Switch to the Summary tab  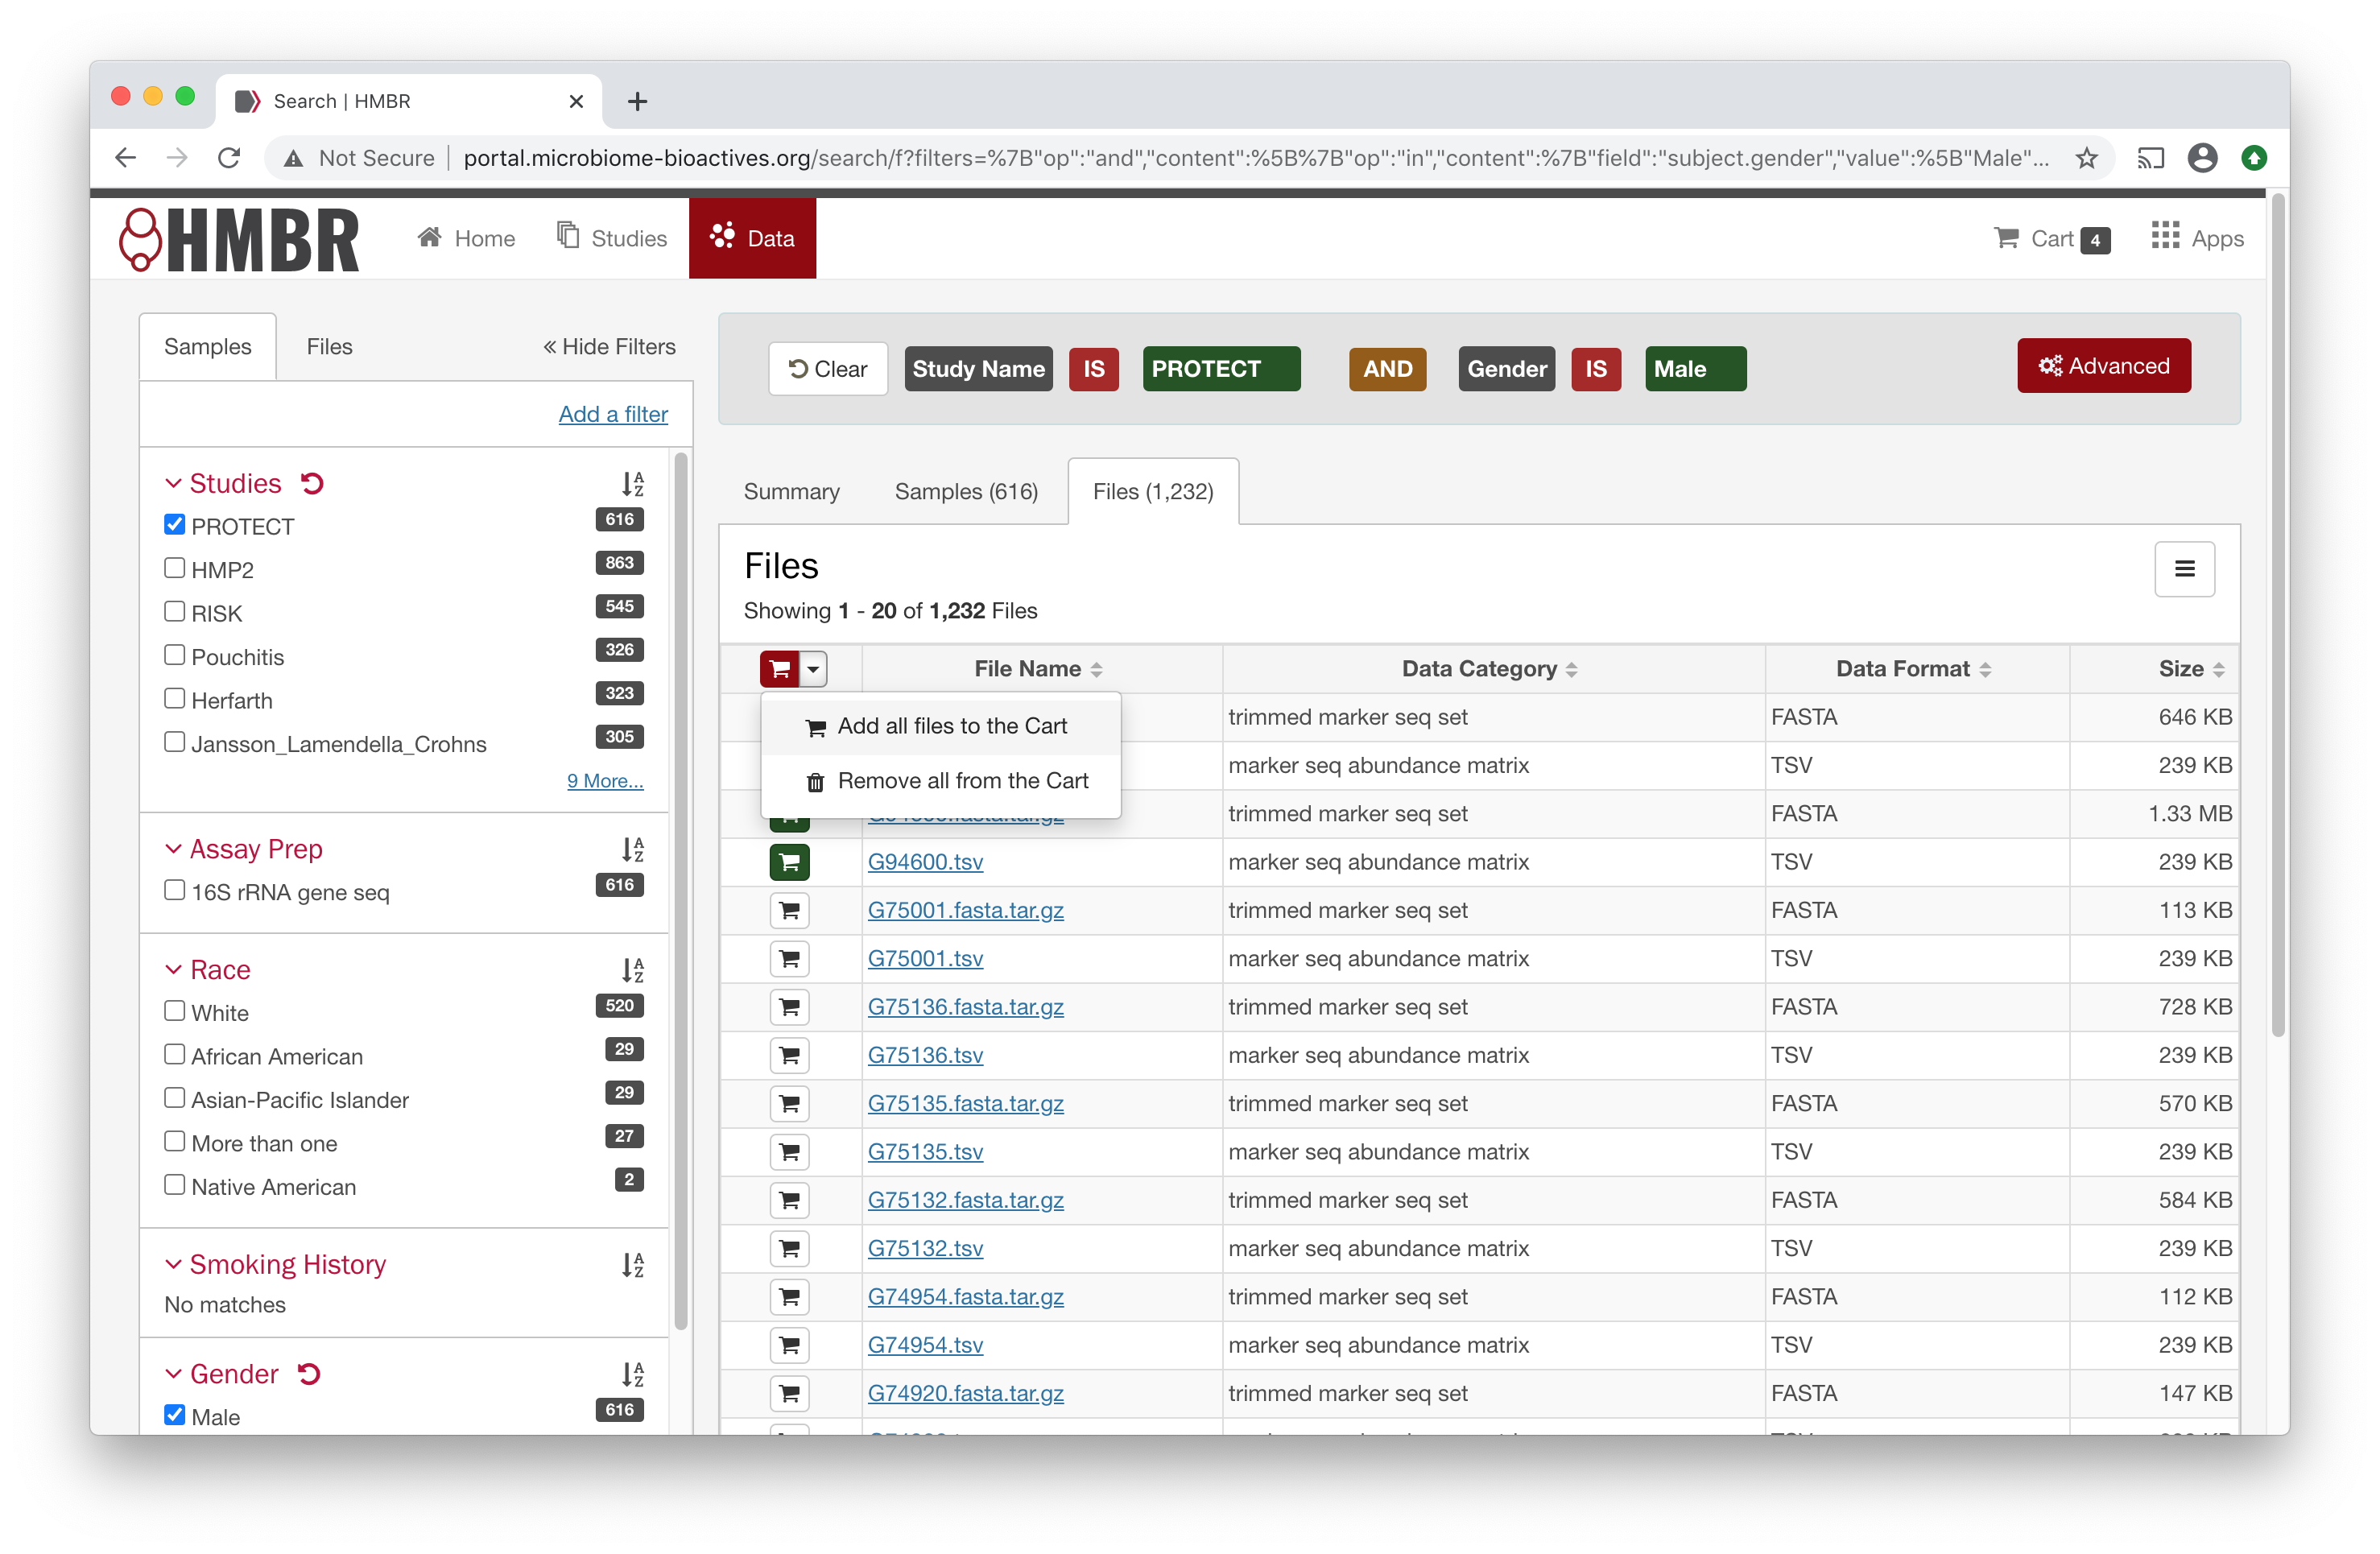point(791,491)
